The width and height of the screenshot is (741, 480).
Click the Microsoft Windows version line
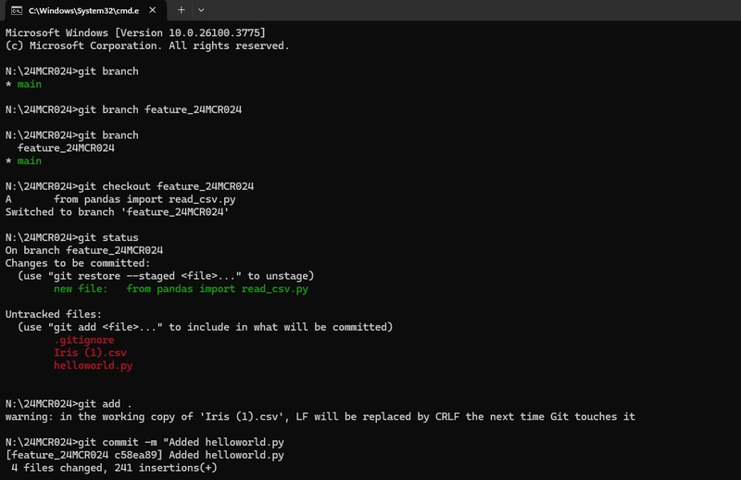(135, 32)
